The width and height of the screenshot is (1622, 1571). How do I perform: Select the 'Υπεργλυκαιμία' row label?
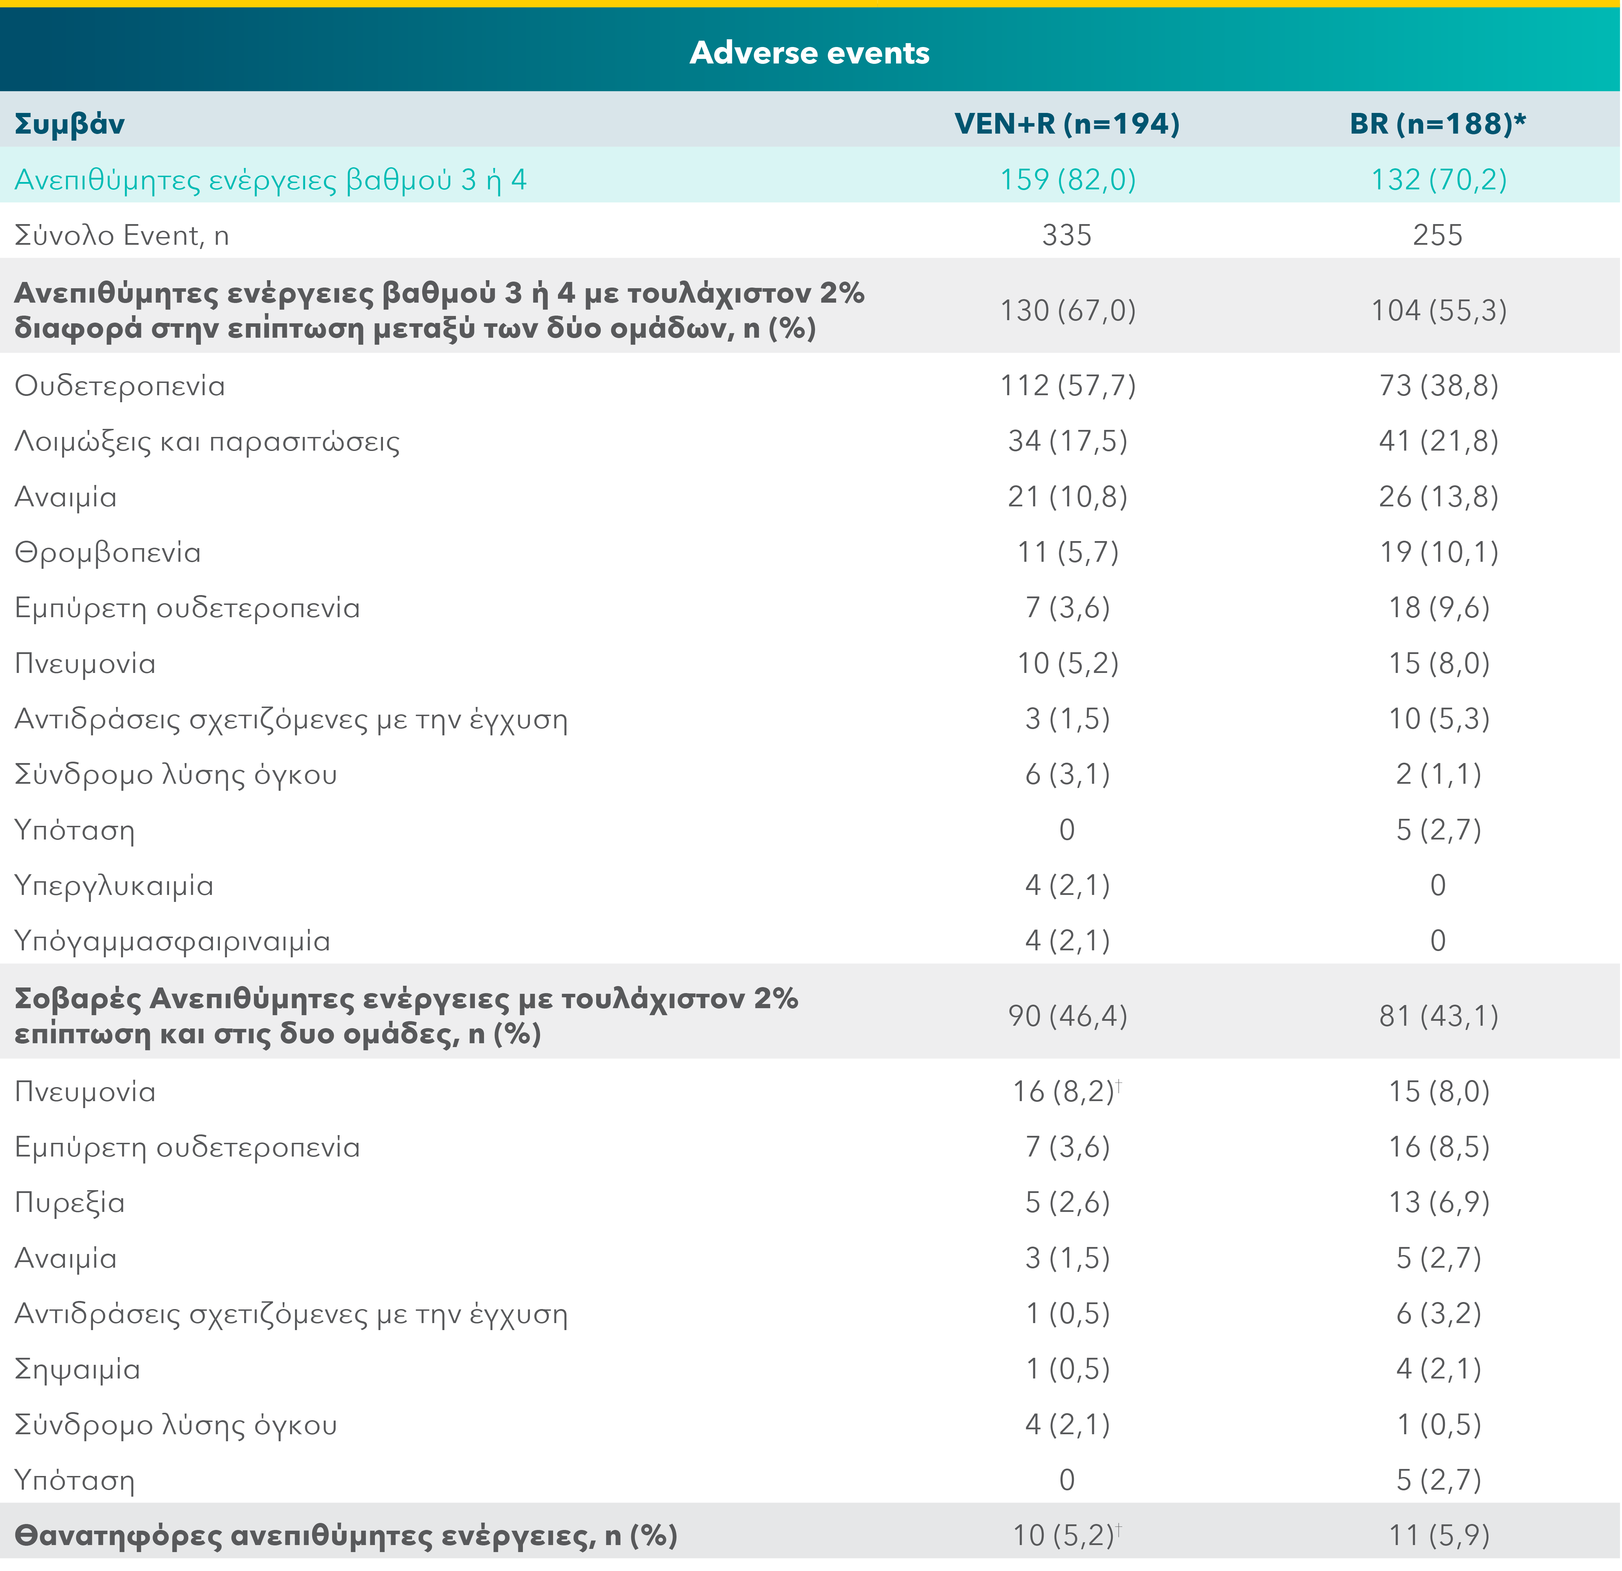114,886
